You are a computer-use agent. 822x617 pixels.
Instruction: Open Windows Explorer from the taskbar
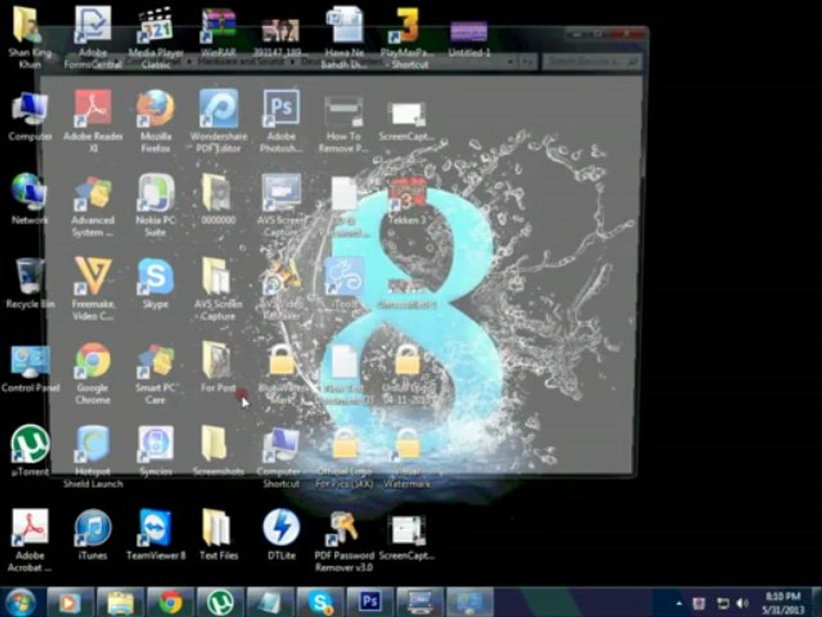[x=120, y=602]
